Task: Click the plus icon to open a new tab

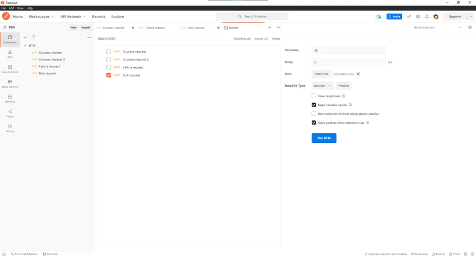Action: 270,28
